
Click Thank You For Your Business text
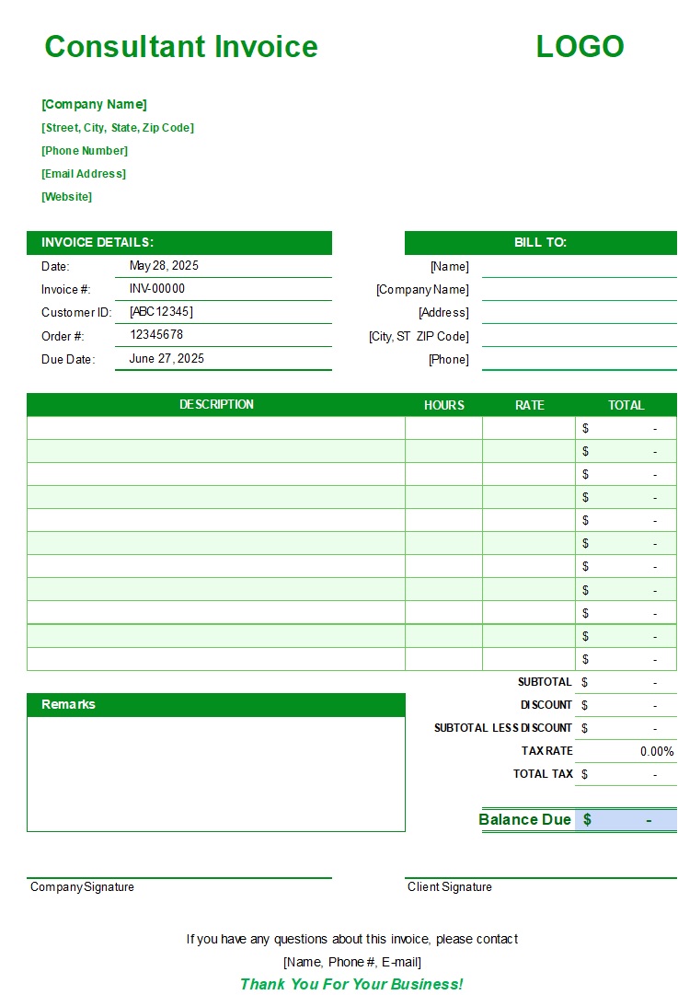(x=351, y=984)
